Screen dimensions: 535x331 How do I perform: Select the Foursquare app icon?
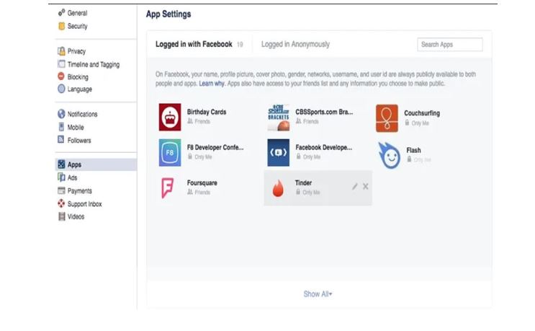coord(168,187)
